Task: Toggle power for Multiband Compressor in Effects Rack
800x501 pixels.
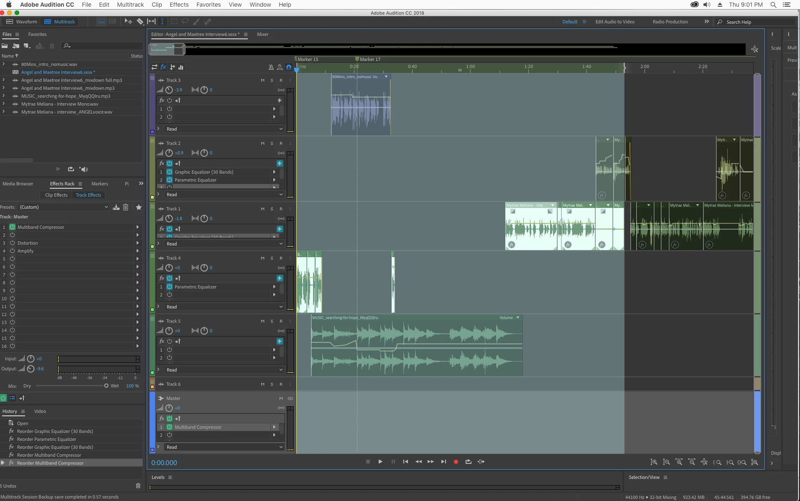Action: (13, 227)
